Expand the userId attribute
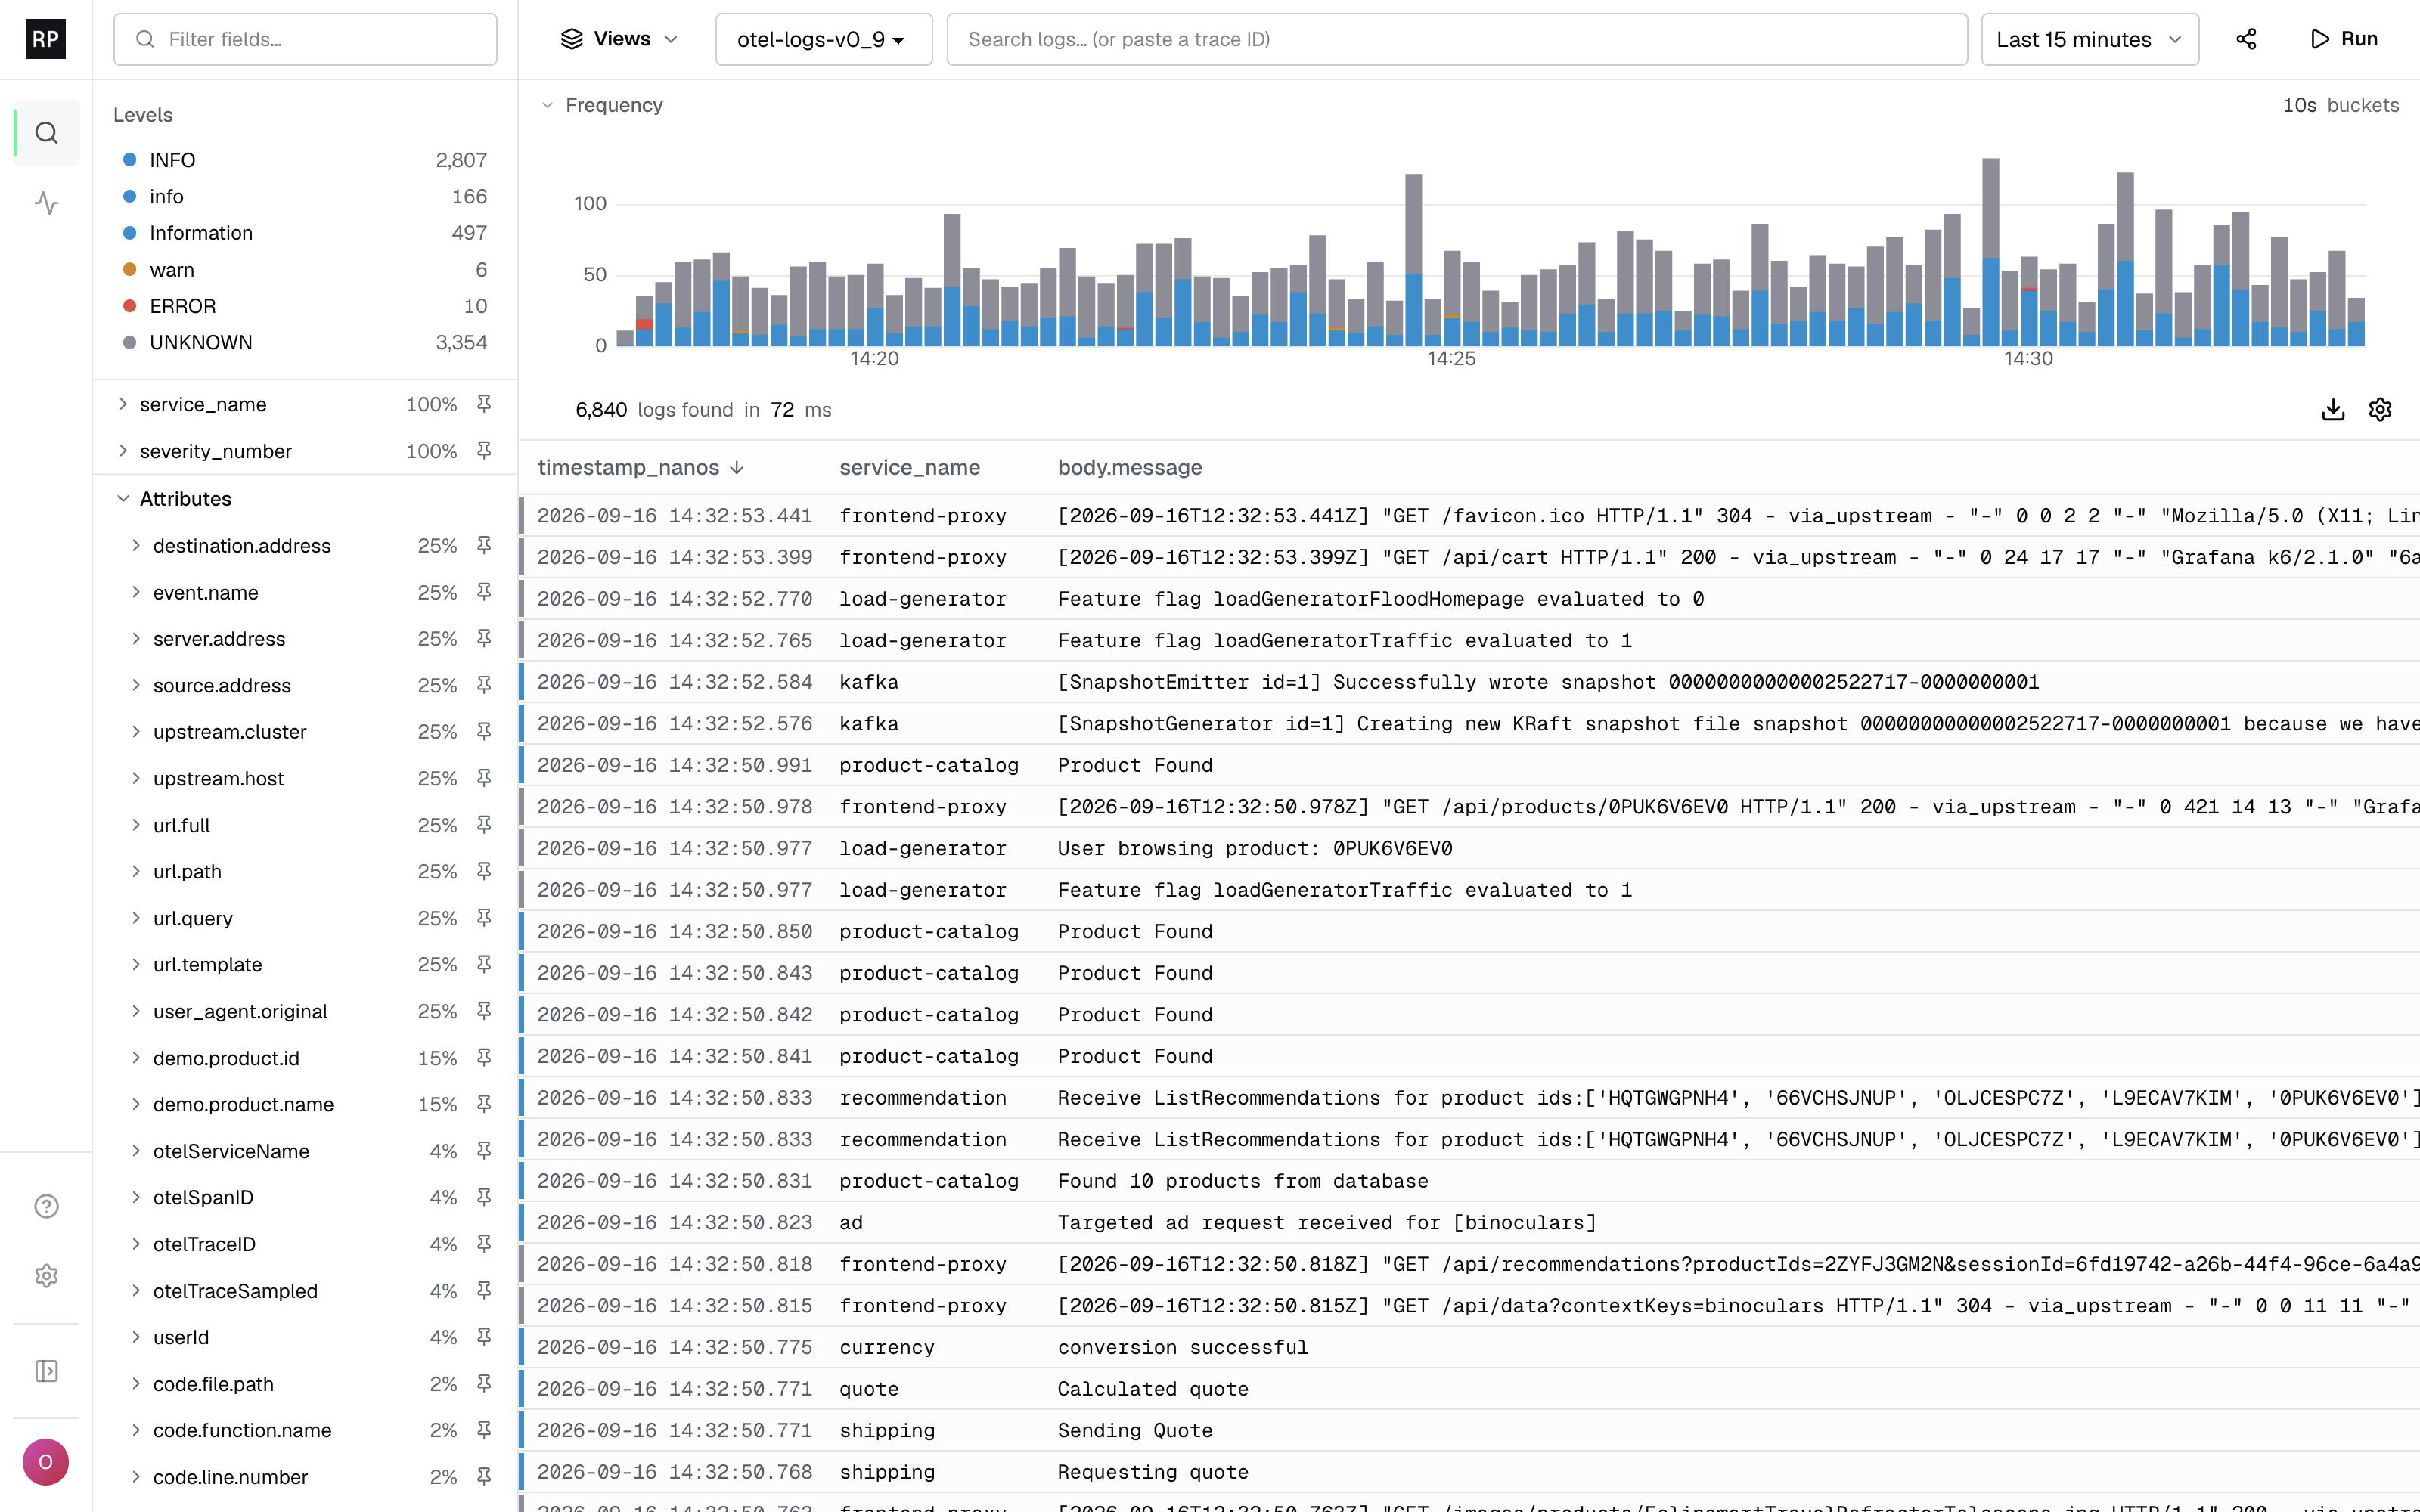This screenshot has height=1512, width=2420. (x=136, y=1337)
